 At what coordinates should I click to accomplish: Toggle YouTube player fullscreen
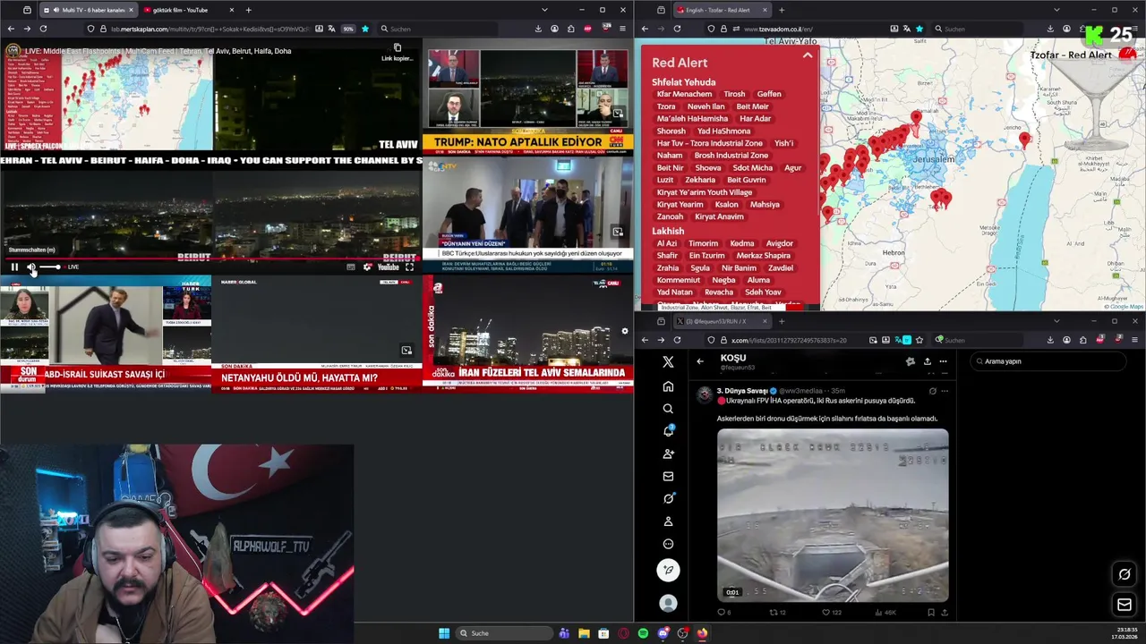409,267
